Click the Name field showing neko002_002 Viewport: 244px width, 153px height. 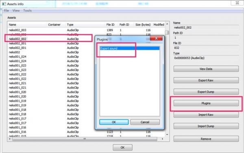(x=206, y=28)
